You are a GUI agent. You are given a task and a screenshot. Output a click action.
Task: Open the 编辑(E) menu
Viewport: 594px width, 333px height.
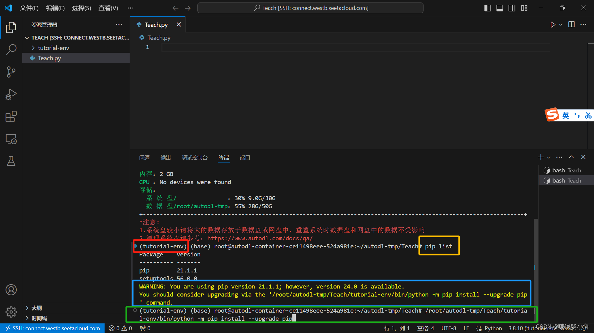55,8
